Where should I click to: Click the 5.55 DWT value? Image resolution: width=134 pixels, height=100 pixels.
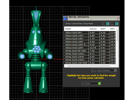tap(103, 63)
